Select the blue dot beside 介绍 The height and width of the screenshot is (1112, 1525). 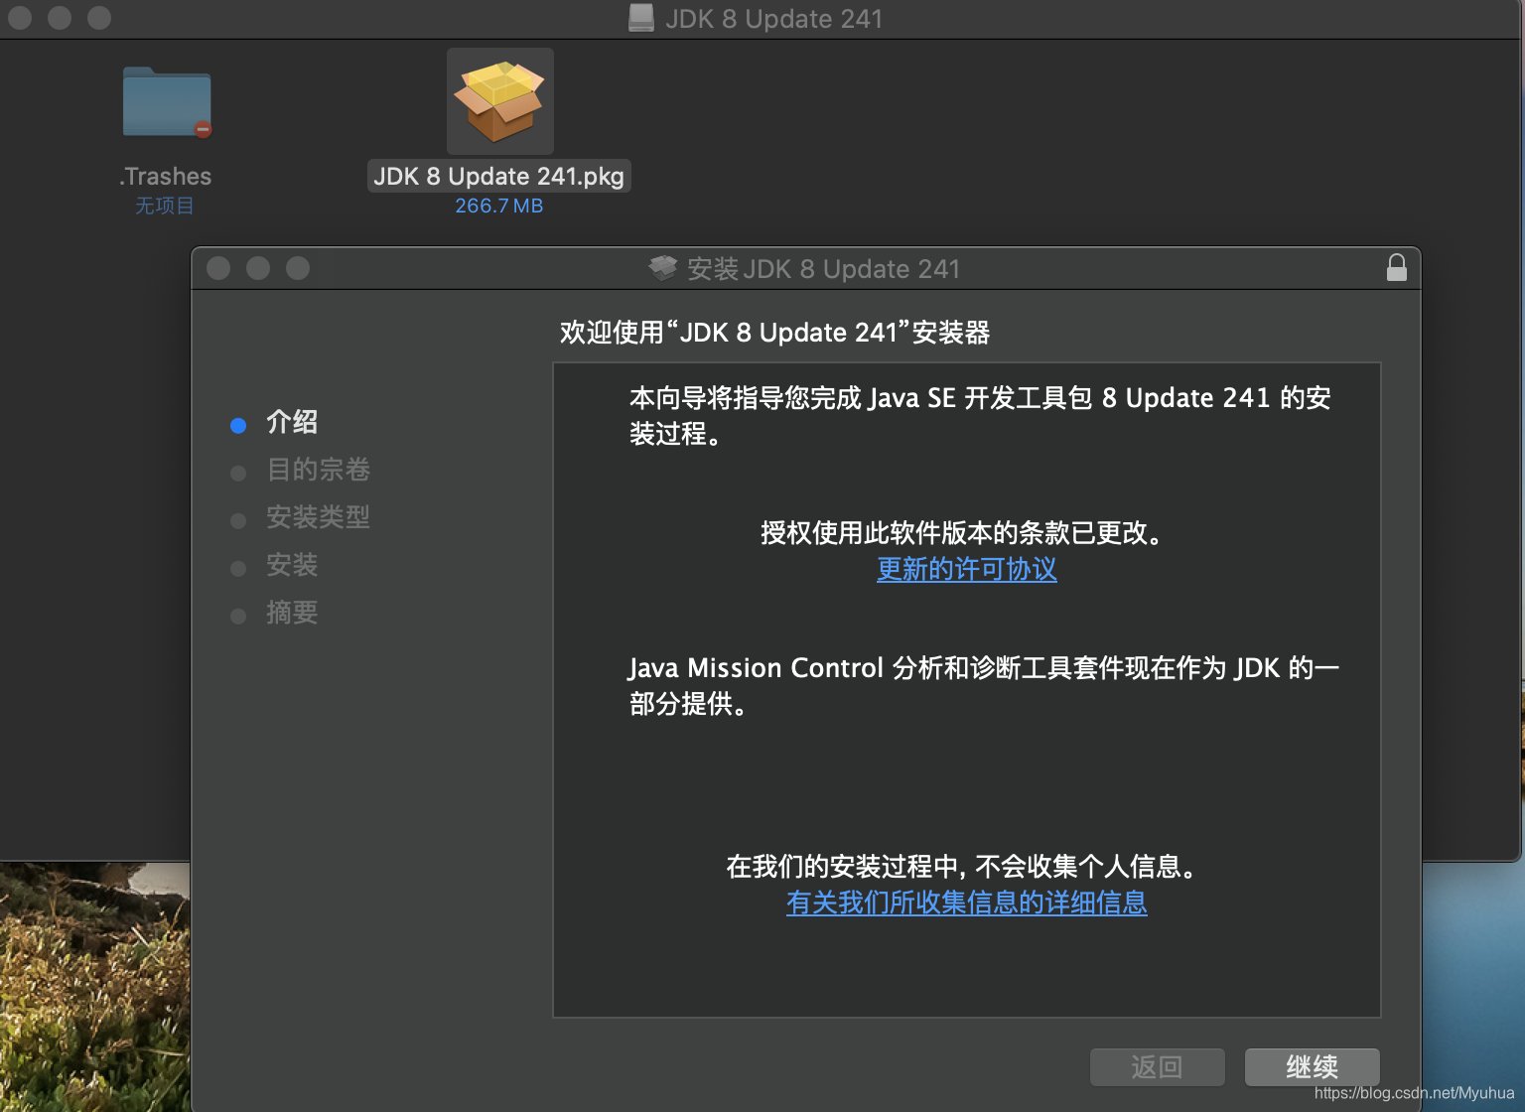(x=238, y=425)
